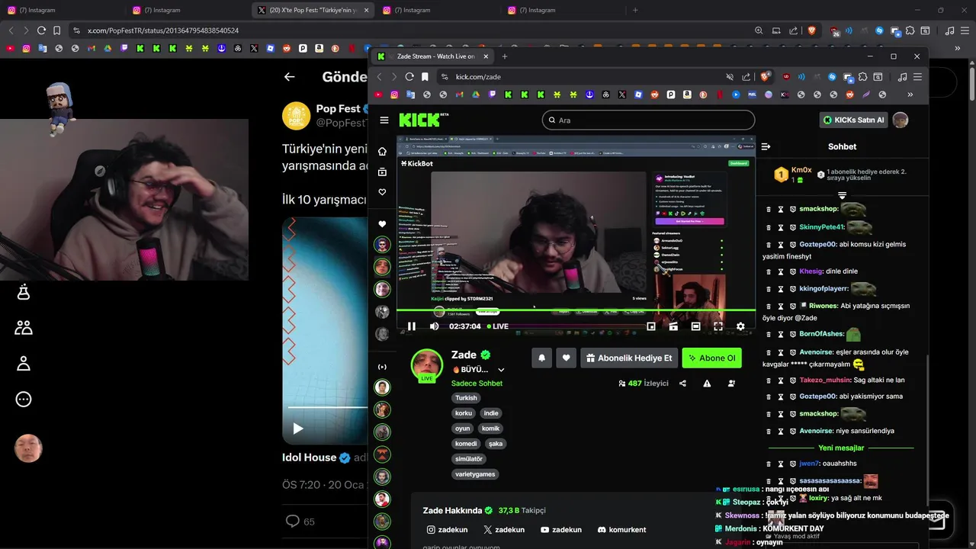Go to Kick home sidebar icon
This screenshot has width=976, height=549.
click(383, 151)
